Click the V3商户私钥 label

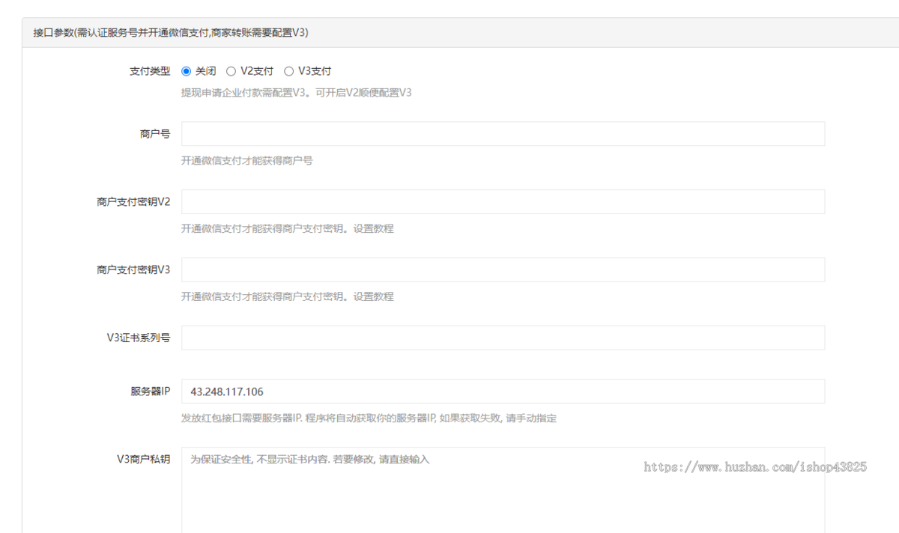pos(144,460)
